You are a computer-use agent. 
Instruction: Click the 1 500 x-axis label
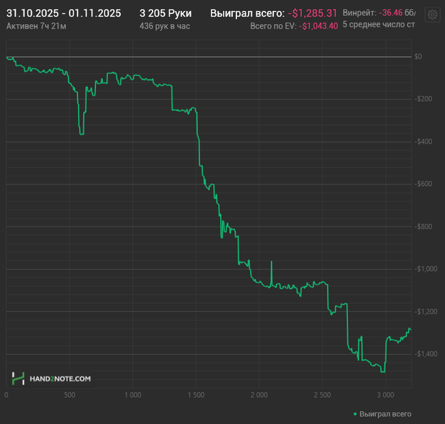click(x=196, y=395)
